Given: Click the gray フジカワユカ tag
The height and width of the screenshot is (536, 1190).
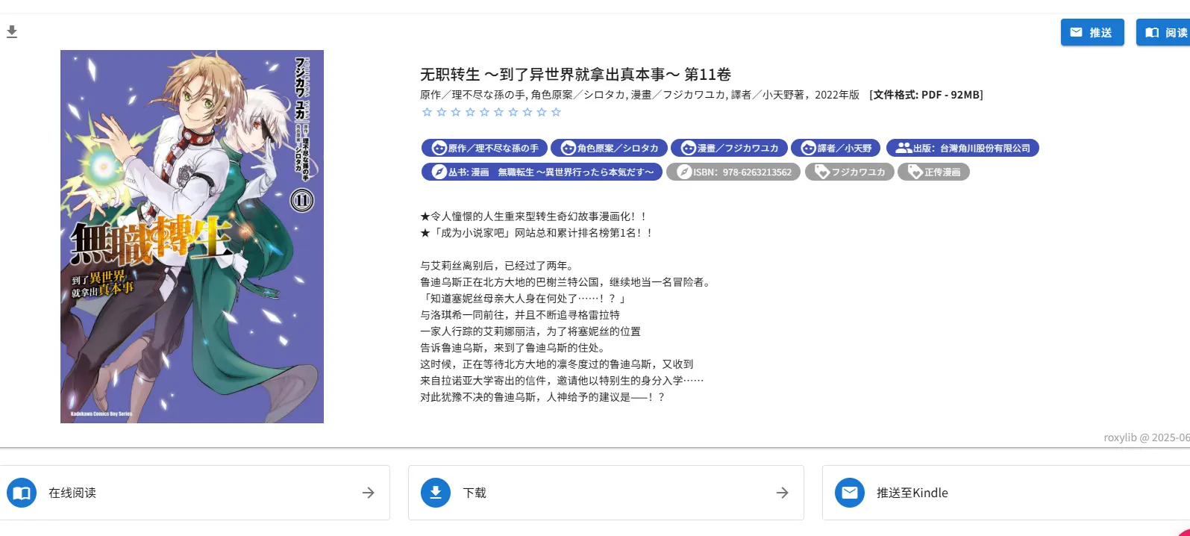Looking at the screenshot, I should click(x=849, y=172).
